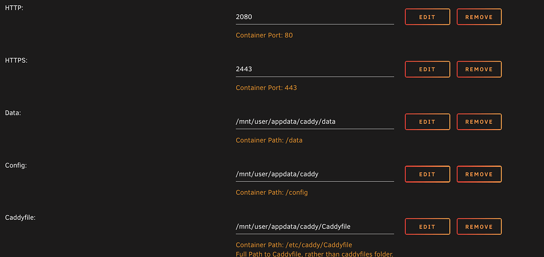Remove the Data path entry
The image size is (544, 257).
coord(479,122)
